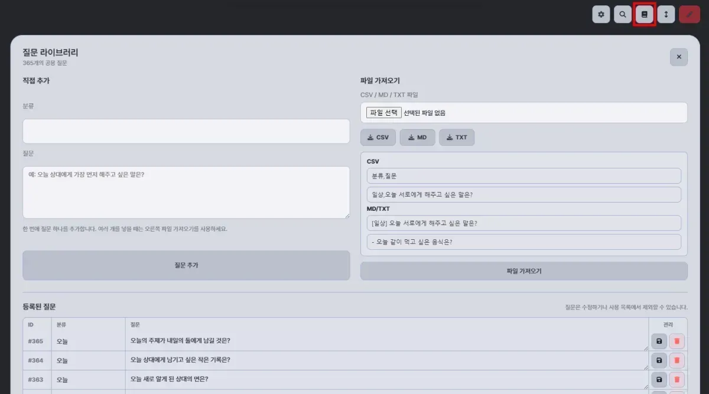Close the question library panel
This screenshot has height=394, width=709.
pos(679,57)
